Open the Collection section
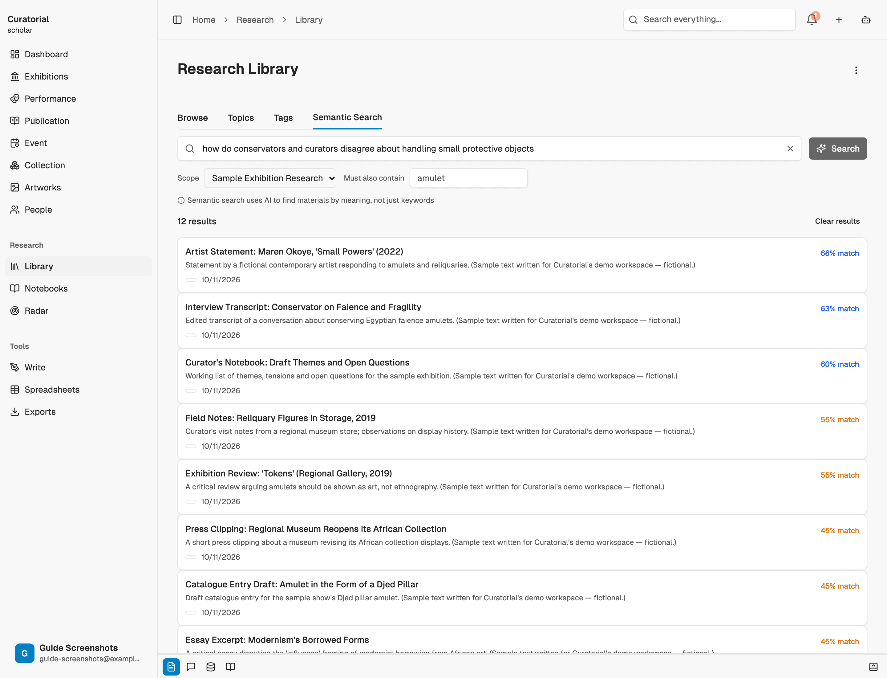This screenshot has width=887, height=678. 78,165
